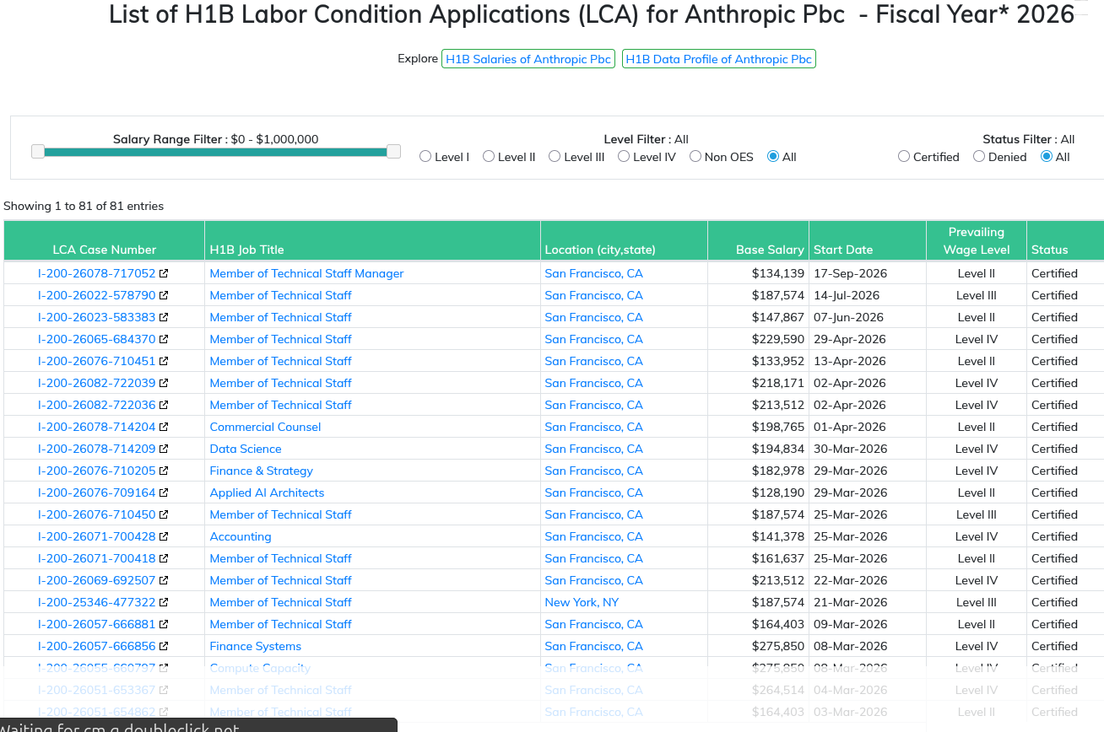Open the Finance Systems job title link
The image size is (1104, 732).
click(x=255, y=646)
